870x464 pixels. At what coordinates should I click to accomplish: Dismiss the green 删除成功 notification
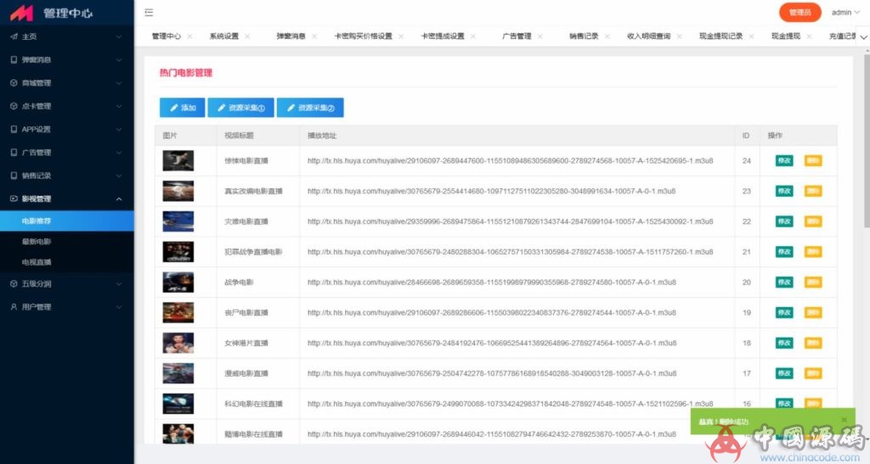pyautogui.click(x=844, y=420)
